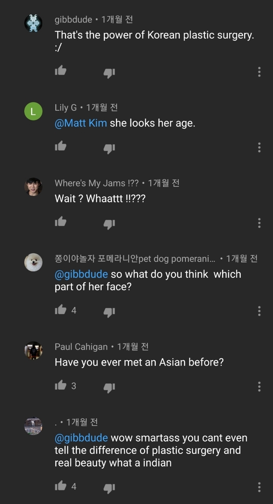Open the @Matt Kim mention link
273x504 pixels.
(81, 123)
